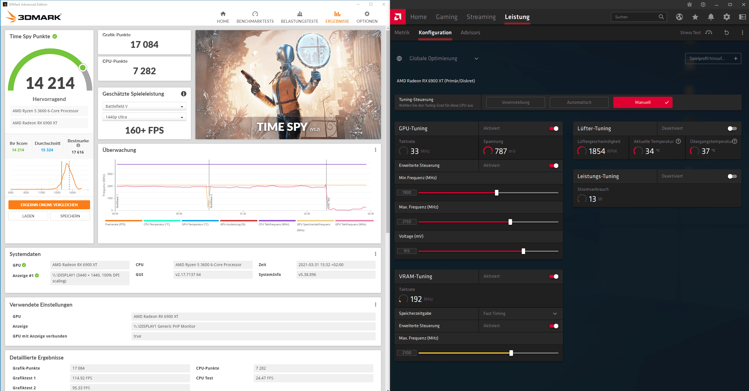Switch to Gaming tab in Radeon Software

tap(446, 17)
